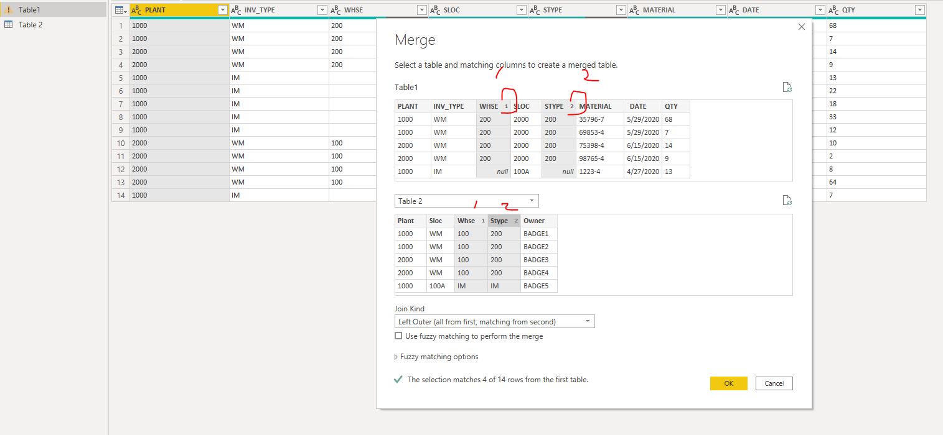Image resolution: width=943 pixels, height=435 pixels.
Task: Click SLOC column data type icon
Action: (x=436, y=10)
